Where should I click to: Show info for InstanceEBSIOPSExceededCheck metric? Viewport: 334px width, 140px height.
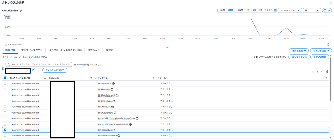coord(130,124)
